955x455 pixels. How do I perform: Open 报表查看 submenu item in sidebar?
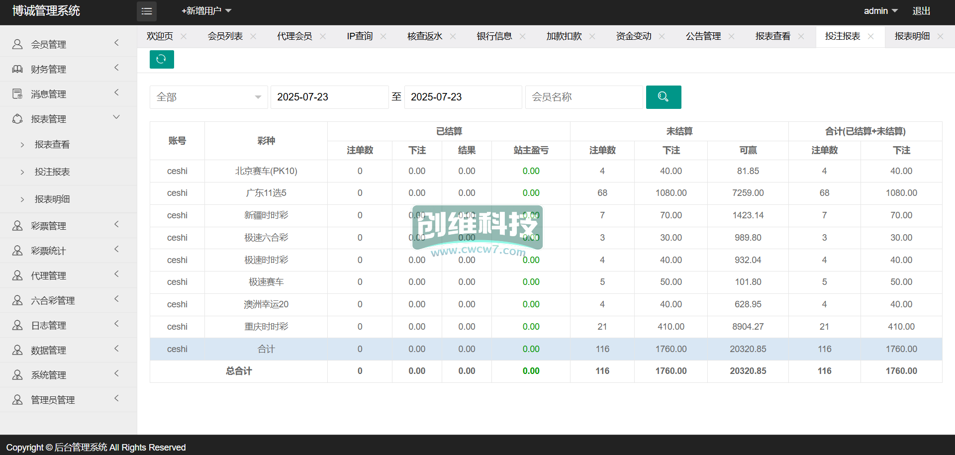52,145
